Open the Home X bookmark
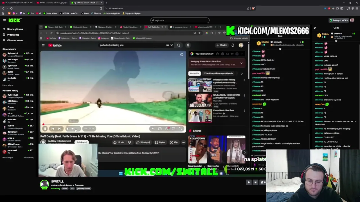The width and height of the screenshot is (360, 202). pos(85,13)
